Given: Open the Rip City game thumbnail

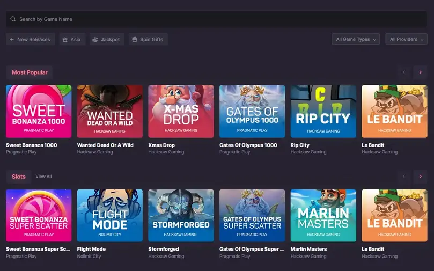Looking at the screenshot, I should (323, 111).
